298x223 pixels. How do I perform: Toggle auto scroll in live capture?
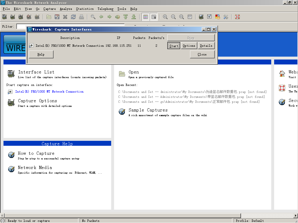click(x=154, y=17)
